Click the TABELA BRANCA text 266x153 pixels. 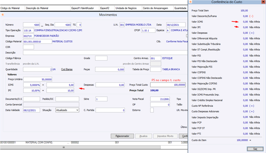point(171,70)
